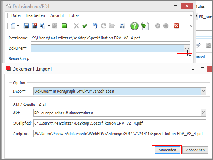This screenshot has height=160, width=213.
Task: Clear the Akt field with X button
Action: pyautogui.click(x=203, y=113)
